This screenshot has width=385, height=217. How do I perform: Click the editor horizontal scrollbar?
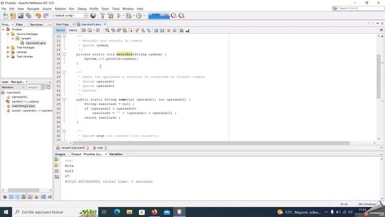(211, 143)
